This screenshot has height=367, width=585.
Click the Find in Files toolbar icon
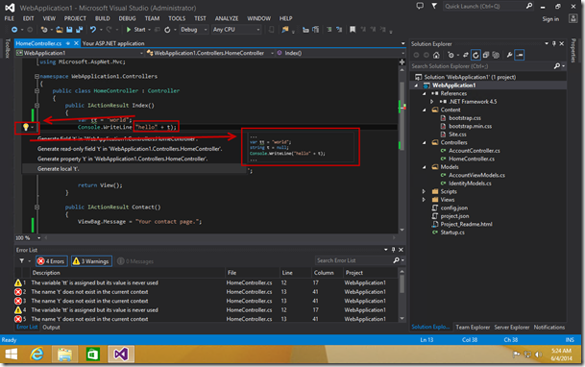tap(285, 30)
